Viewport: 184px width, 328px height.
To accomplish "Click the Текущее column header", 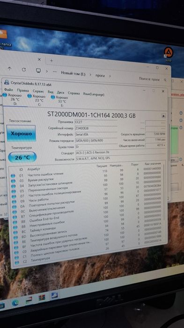I will (102, 166).
